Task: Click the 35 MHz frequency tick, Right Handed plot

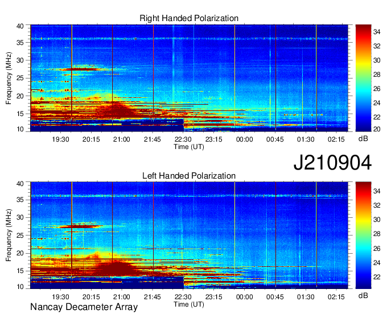Action: 20,43
